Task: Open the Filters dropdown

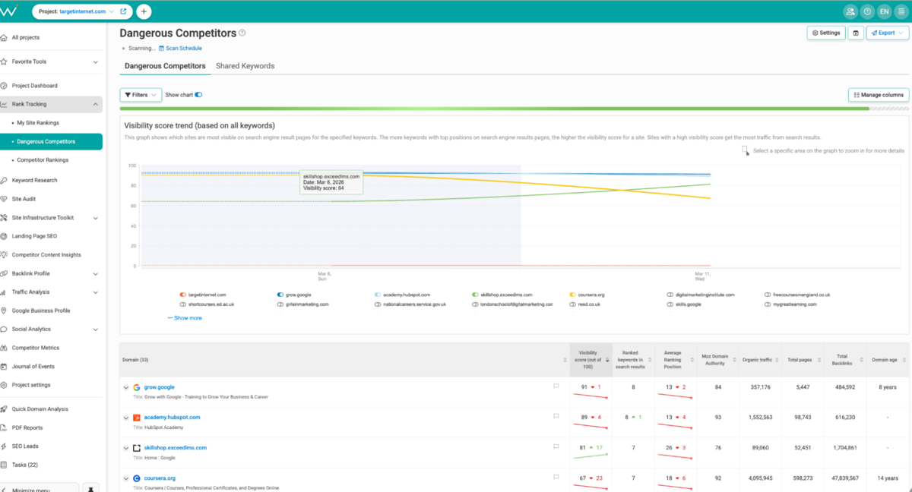Action: pyautogui.click(x=141, y=95)
